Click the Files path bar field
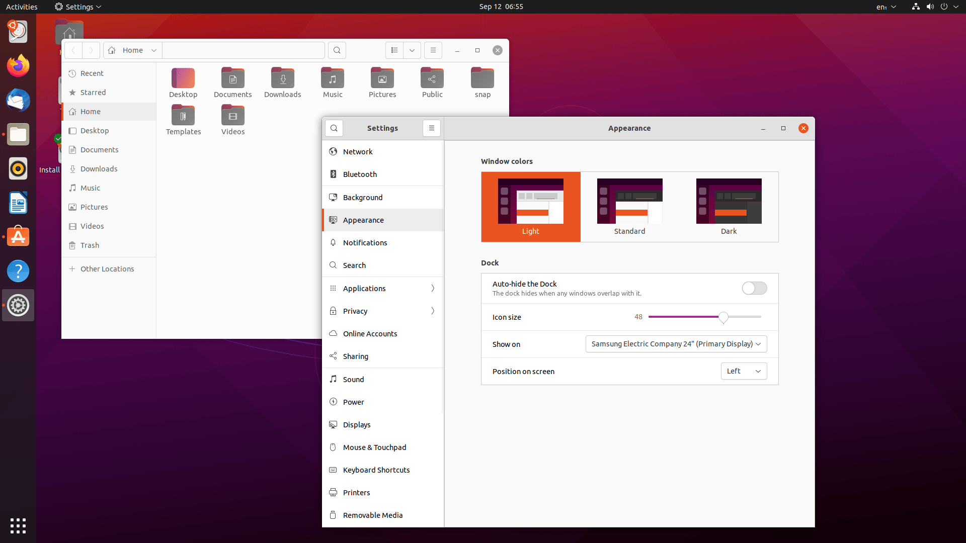This screenshot has width=966, height=543. click(x=243, y=50)
